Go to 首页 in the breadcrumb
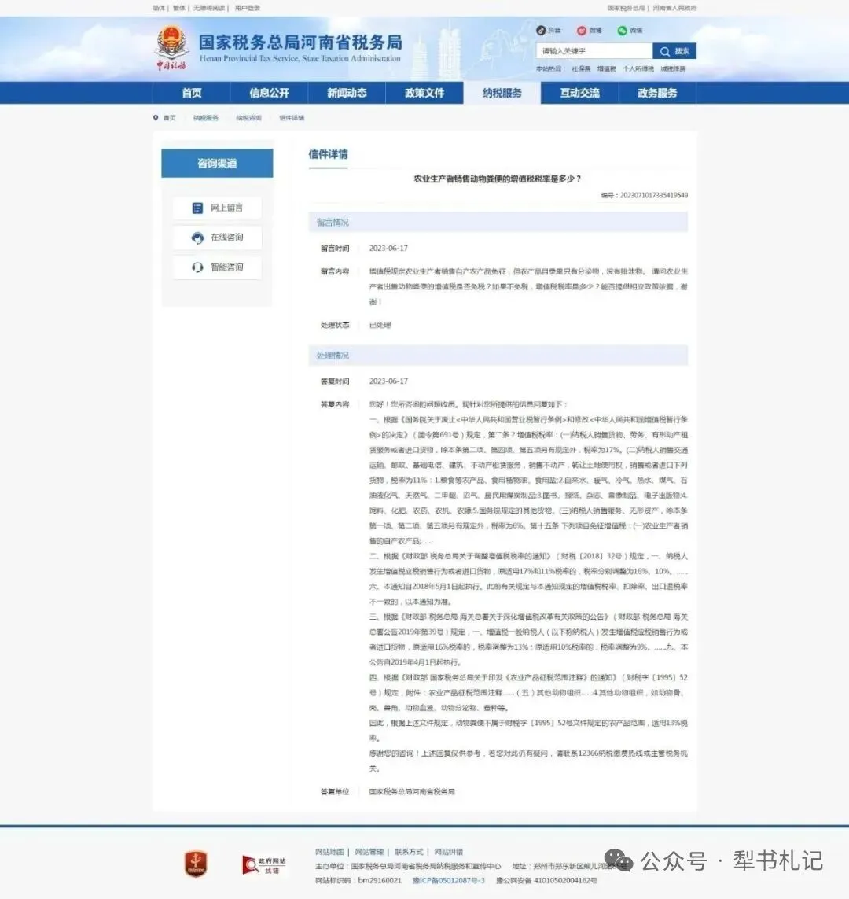Viewport: 849px width, 899px height. pos(170,118)
